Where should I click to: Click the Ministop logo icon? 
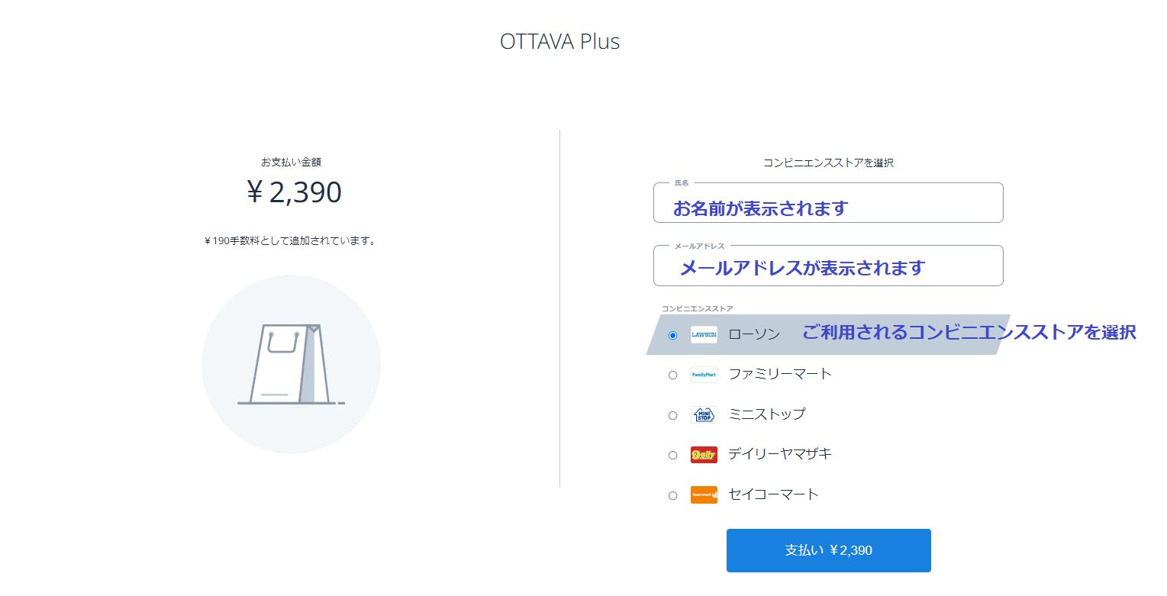point(704,415)
